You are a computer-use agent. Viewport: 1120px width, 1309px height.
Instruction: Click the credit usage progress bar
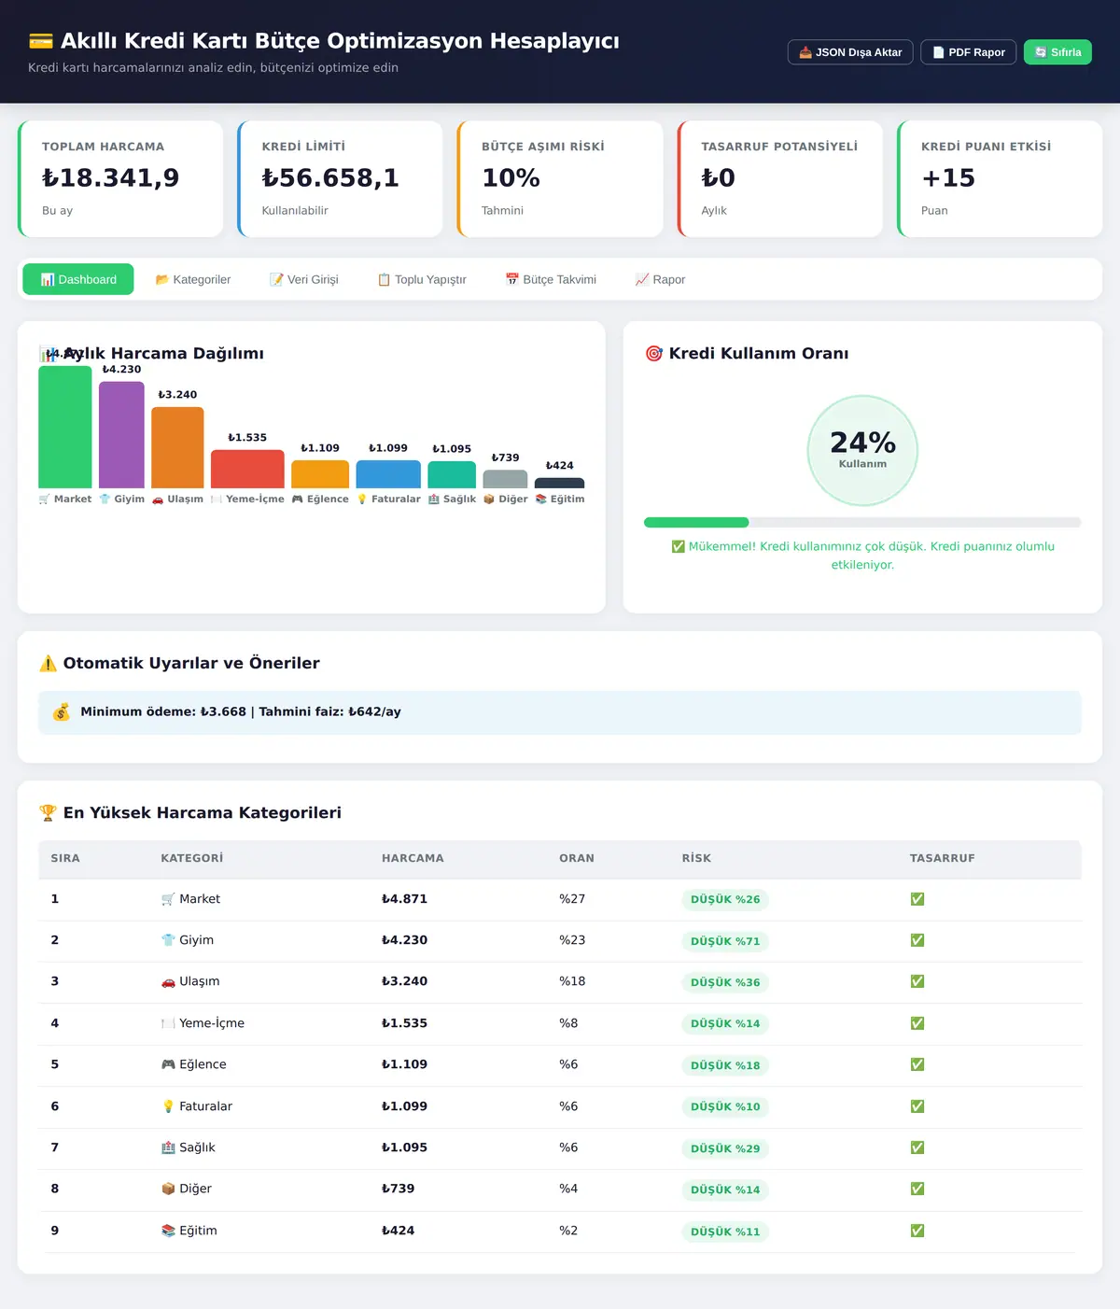click(862, 522)
